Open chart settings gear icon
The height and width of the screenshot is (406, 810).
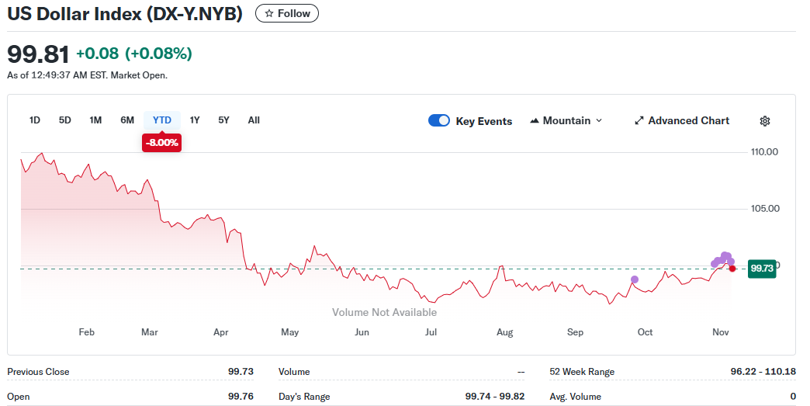765,121
